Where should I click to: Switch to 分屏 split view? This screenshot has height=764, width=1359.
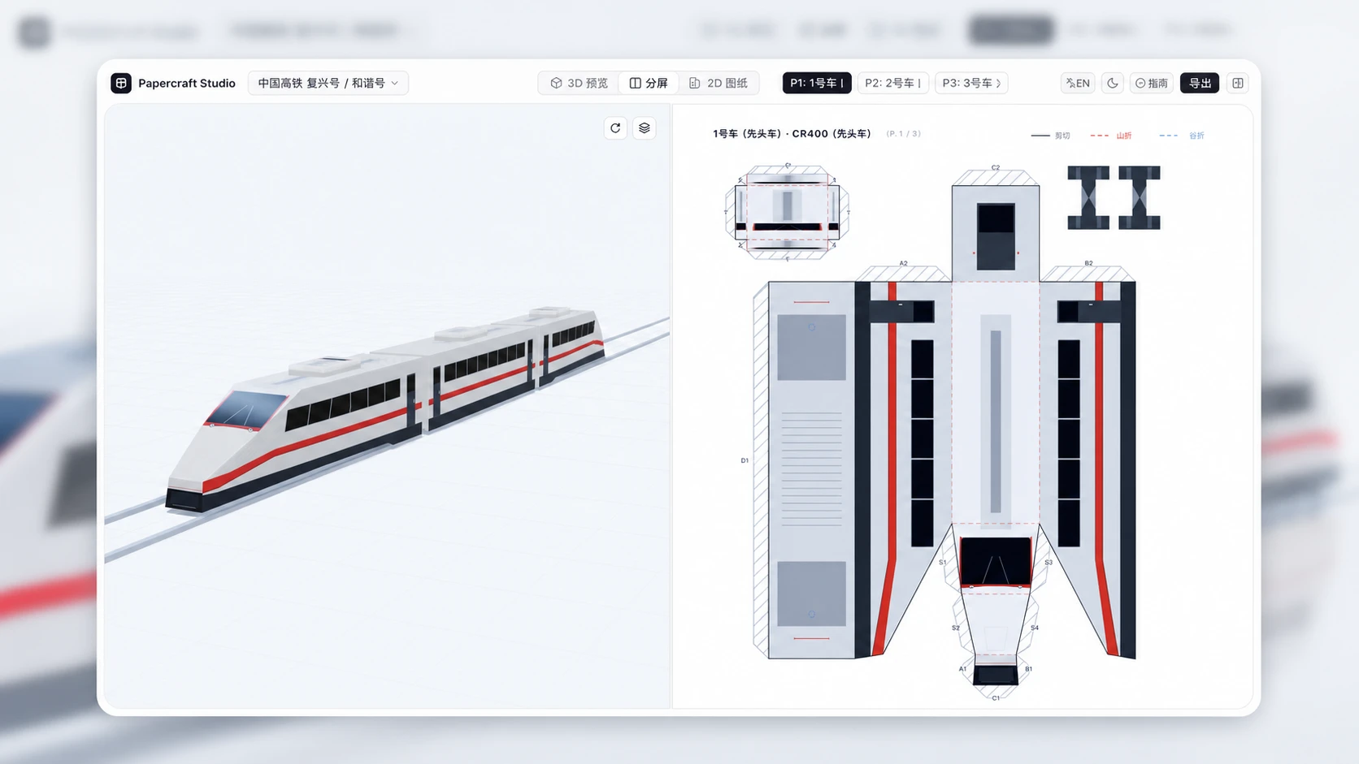(649, 83)
